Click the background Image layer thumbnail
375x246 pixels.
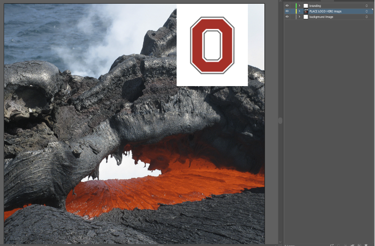[306, 17]
